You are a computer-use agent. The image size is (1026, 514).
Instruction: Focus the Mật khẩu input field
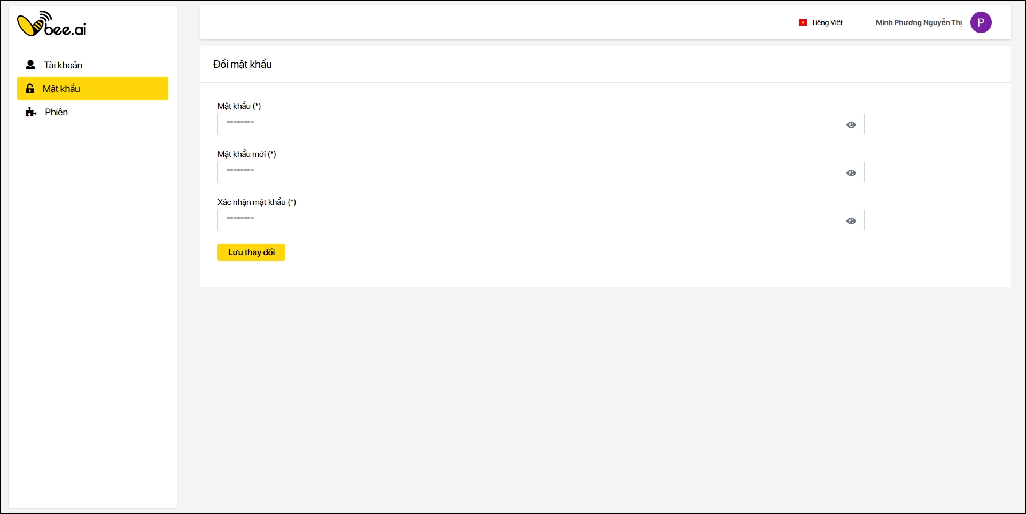(529, 124)
